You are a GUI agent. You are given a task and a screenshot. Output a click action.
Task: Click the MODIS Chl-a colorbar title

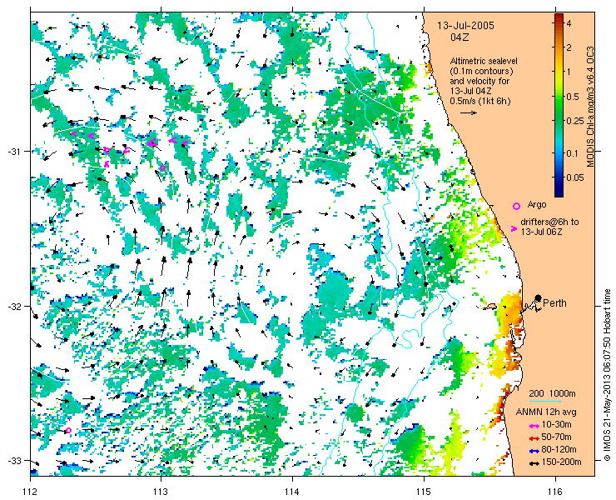(589, 107)
